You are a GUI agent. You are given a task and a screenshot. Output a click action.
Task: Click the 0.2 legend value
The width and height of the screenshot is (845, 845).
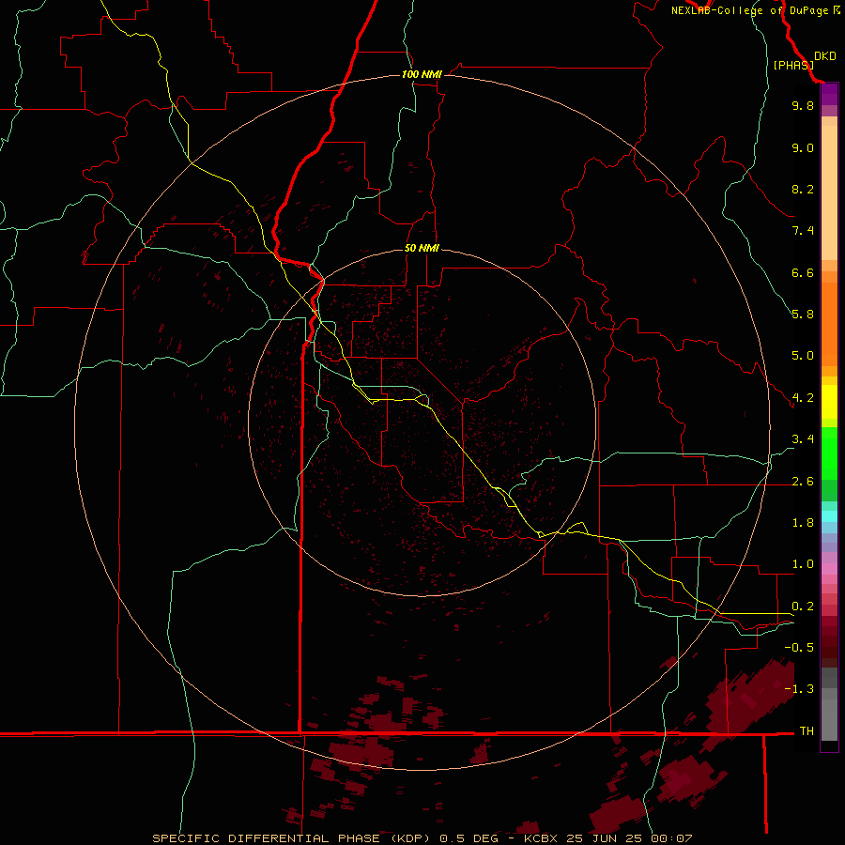[x=803, y=607]
